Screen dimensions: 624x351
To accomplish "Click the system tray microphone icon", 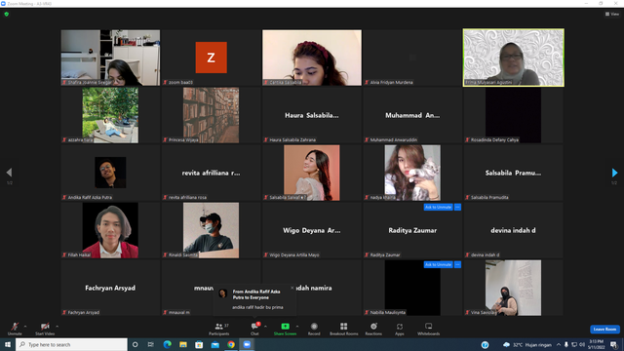I will click(565, 344).
